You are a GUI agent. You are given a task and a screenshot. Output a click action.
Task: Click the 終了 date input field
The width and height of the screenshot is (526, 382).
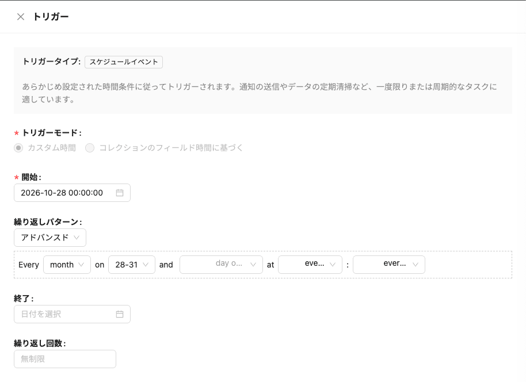(72, 314)
